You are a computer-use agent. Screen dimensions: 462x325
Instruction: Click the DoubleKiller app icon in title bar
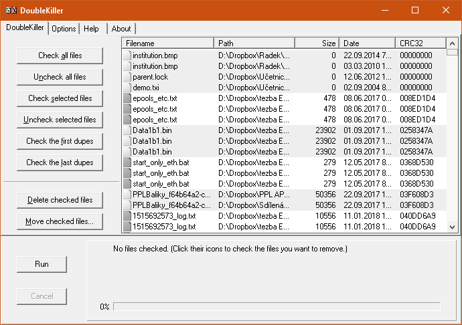click(11, 10)
